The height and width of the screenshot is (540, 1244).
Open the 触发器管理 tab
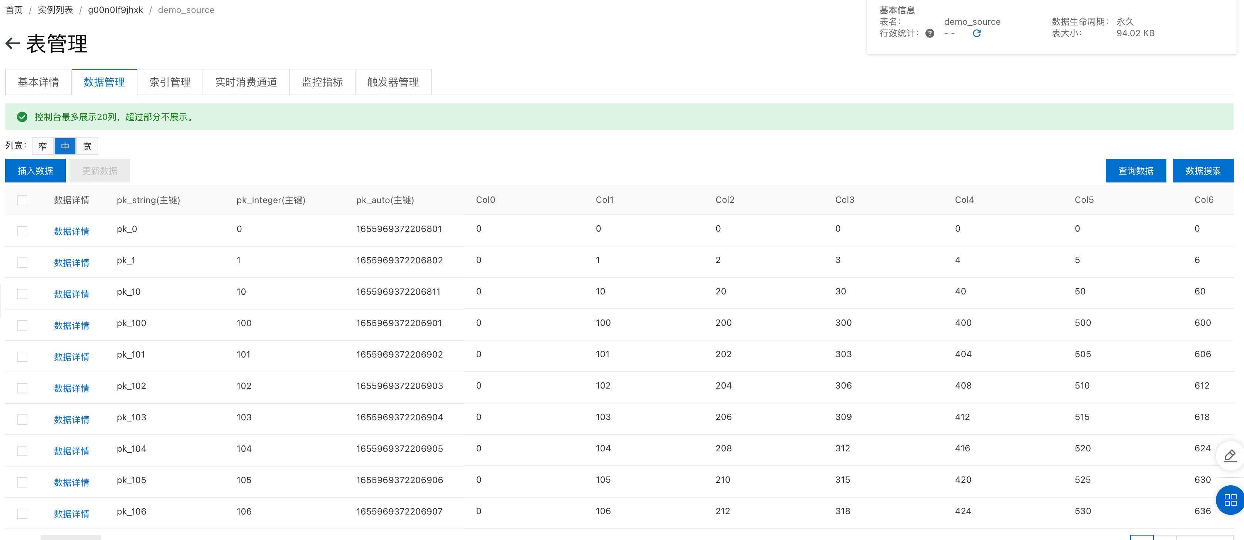(392, 82)
